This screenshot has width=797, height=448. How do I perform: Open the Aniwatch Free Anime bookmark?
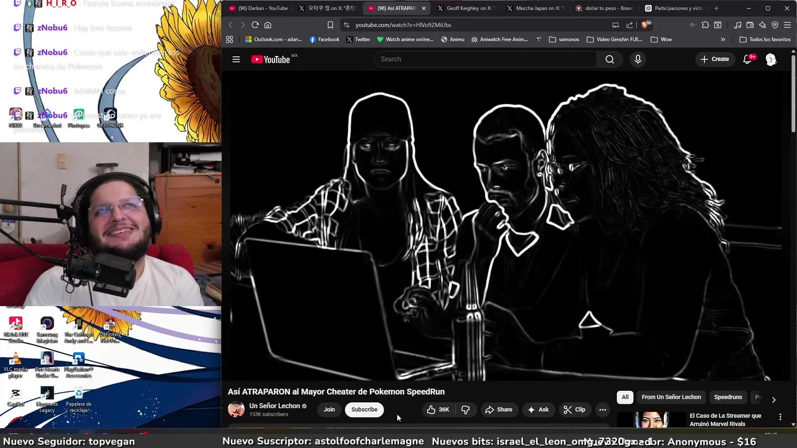[x=499, y=39]
